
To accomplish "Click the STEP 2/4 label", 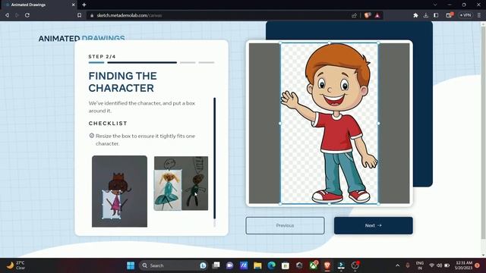I will tap(102, 57).
